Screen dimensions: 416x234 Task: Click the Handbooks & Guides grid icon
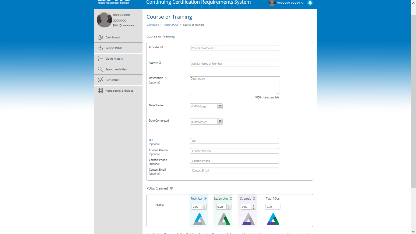(100, 90)
